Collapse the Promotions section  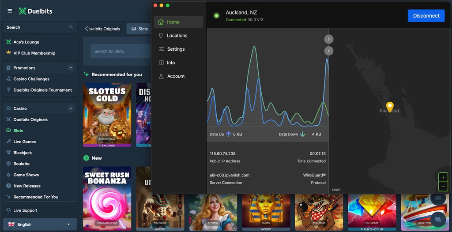point(71,68)
